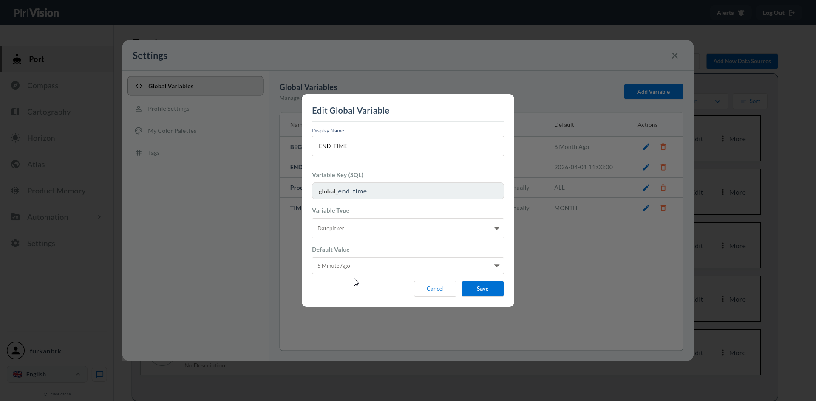816x401 pixels.
Task: Select Global Variables settings tab
Action: point(195,86)
